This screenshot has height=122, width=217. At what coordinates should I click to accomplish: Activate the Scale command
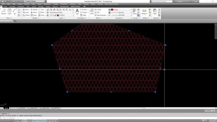pyautogui.click(x=34, y=15)
